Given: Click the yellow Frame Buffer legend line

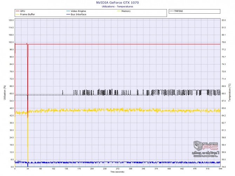Looking at the screenshot, I should point(18,14).
